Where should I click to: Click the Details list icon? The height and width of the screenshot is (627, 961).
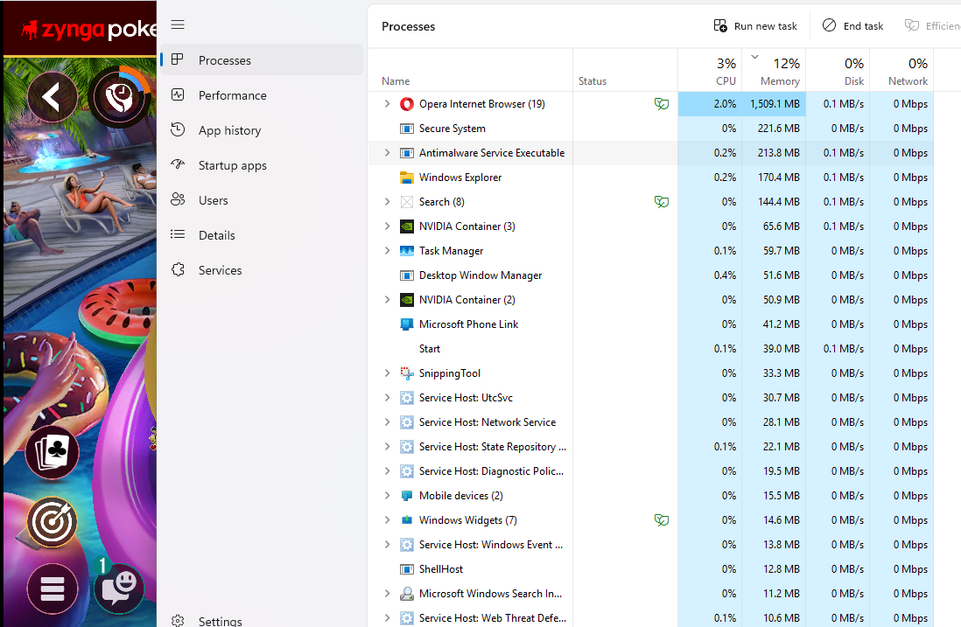coord(178,234)
